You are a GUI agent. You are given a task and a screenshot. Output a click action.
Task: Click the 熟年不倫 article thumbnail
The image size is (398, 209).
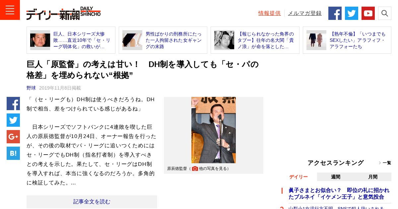[x=316, y=40]
